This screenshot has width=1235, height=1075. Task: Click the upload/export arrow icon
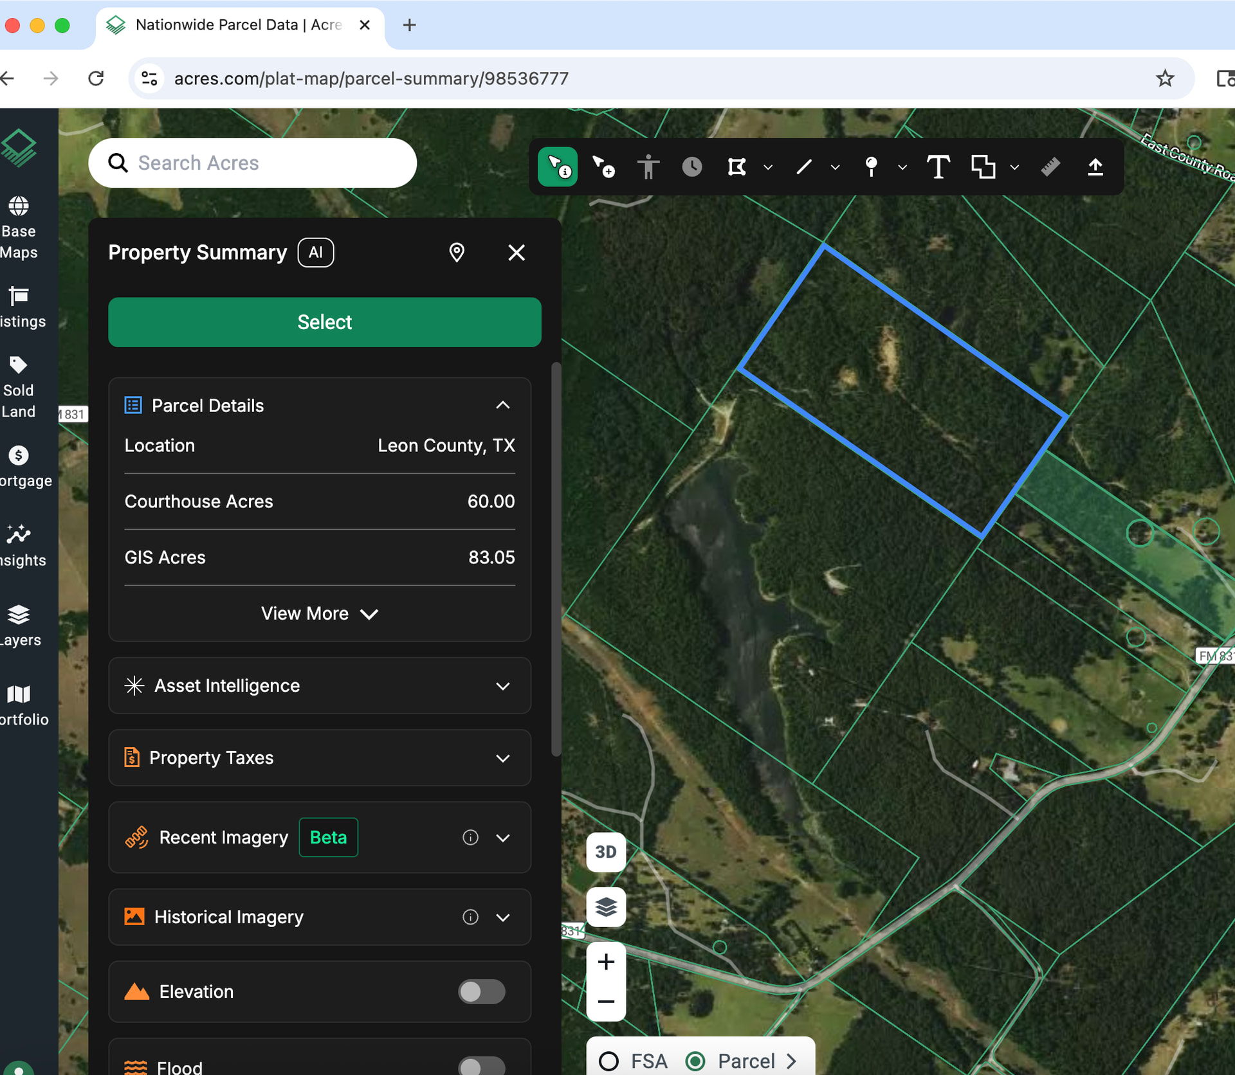click(1095, 167)
